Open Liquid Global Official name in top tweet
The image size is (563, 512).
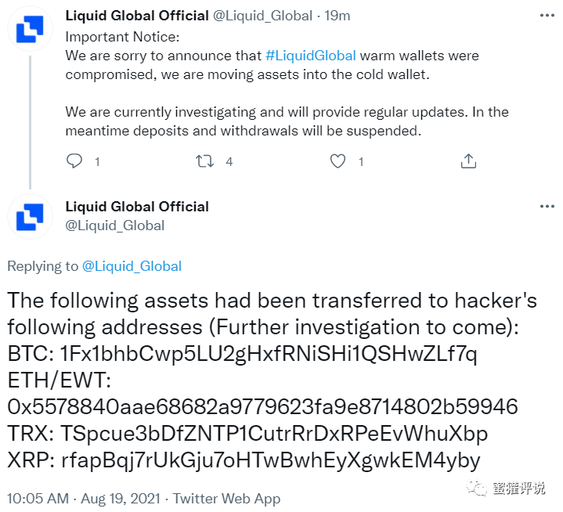(x=137, y=16)
